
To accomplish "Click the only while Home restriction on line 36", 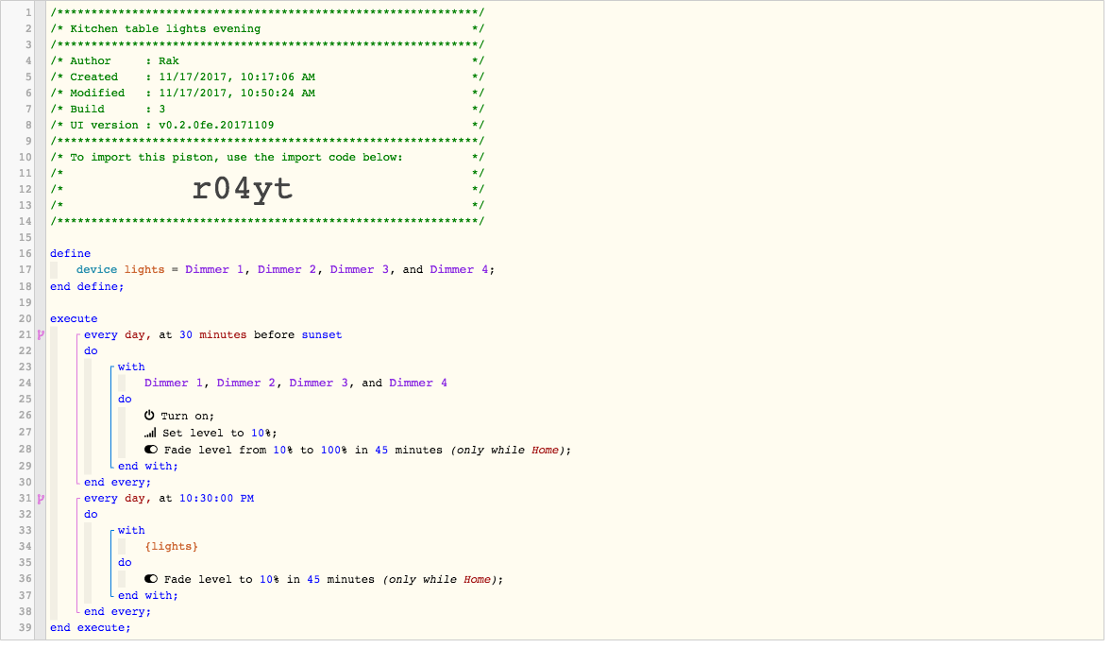I will point(441,580).
